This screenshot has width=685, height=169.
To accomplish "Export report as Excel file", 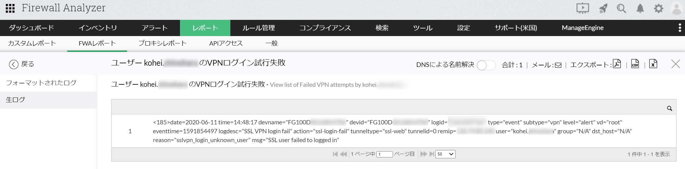I will tap(653, 64).
